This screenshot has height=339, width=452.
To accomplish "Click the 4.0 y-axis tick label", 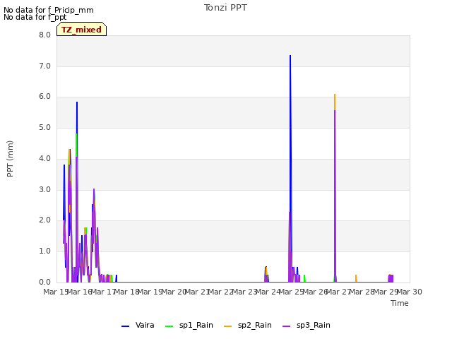I will 44,158.
